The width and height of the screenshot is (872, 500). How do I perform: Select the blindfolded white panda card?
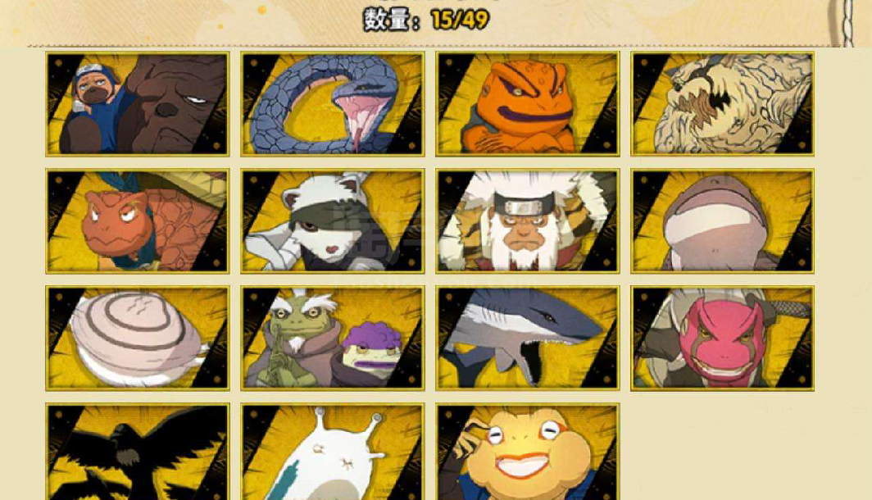coord(333,221)
